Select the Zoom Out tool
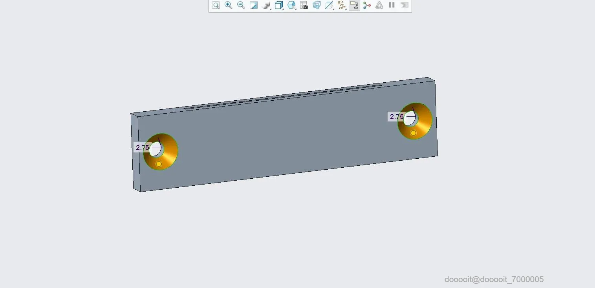Screen dimensions: 595x288 (x=241, y=5)
